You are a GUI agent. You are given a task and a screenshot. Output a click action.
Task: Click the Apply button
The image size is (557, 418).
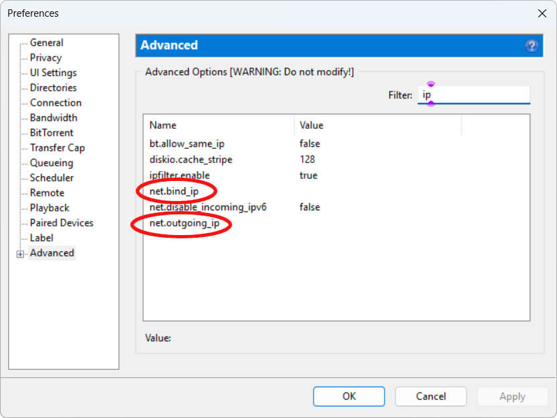[512, 397]
